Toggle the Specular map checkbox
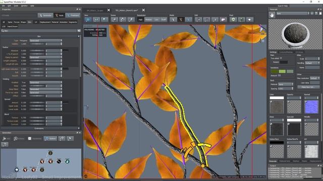323x181 pixels. point(288,124)
